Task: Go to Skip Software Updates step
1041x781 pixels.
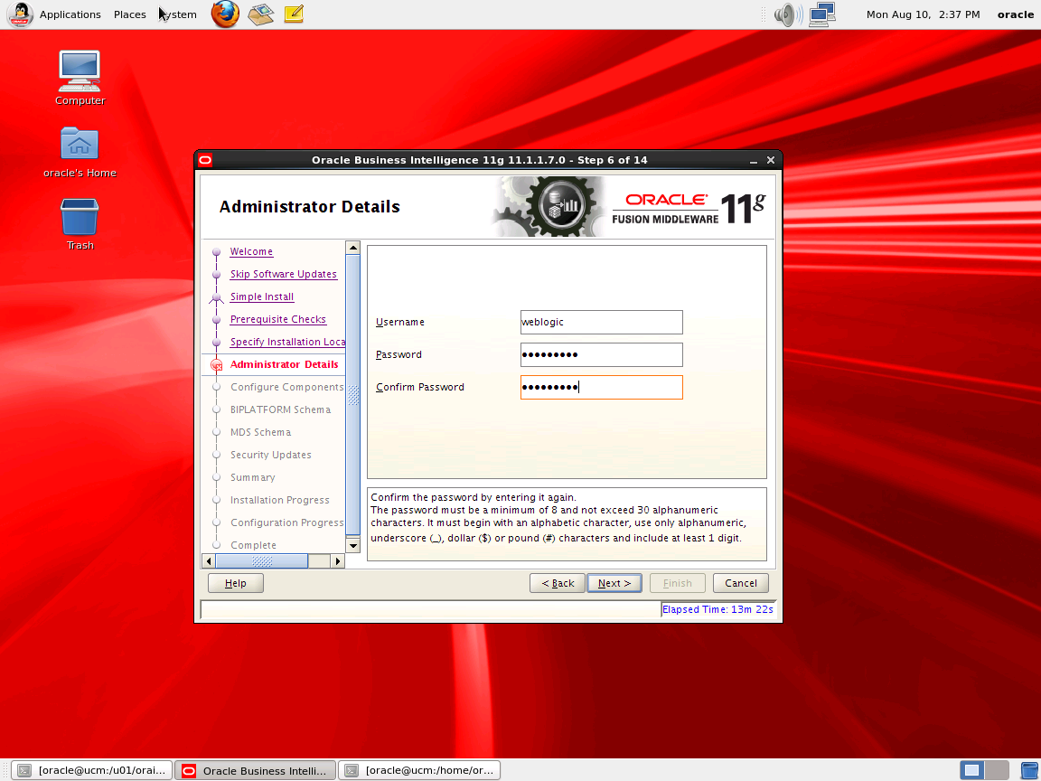Action: click(x=284, y=274)
